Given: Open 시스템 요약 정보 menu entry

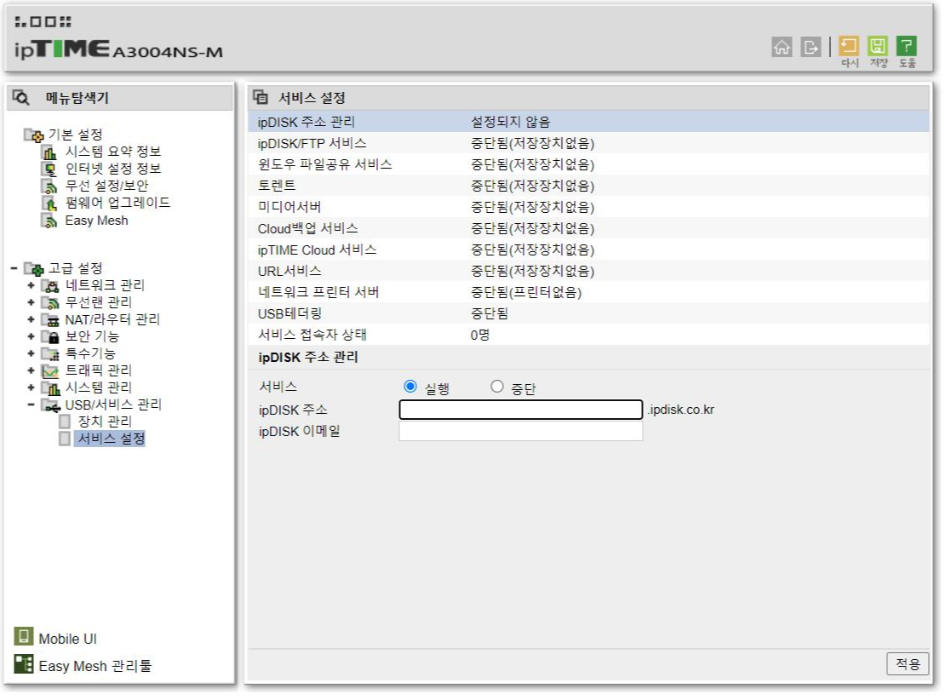Looking at the screenshot, I should tap(113, 152).
